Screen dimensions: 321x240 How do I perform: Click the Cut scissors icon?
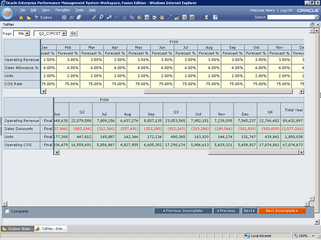124,17
